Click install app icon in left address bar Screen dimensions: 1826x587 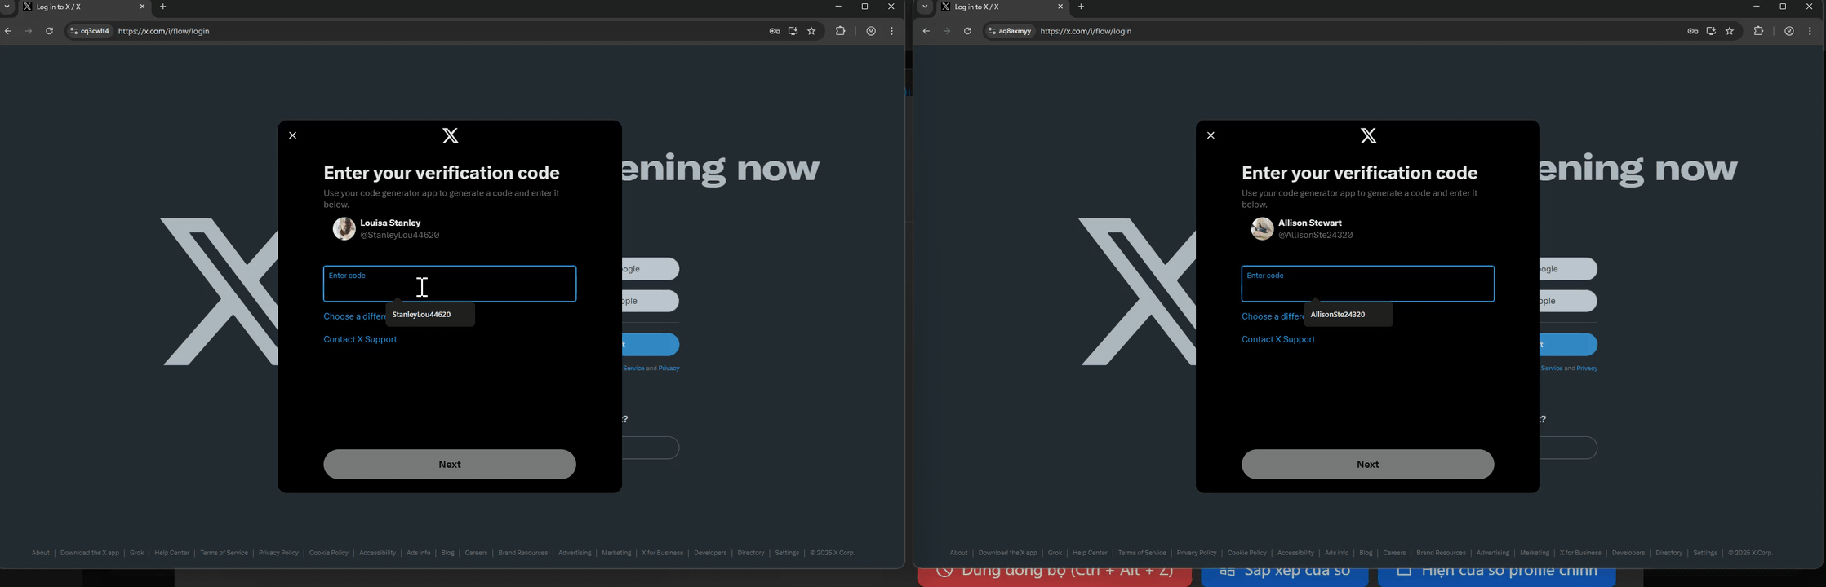click(793, 32)
